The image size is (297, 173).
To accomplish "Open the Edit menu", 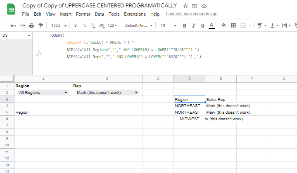I will pyautogui.click(x=37, y=14).
